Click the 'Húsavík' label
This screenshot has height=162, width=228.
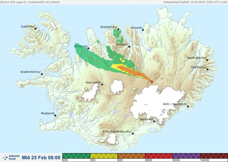coord(136,27)
